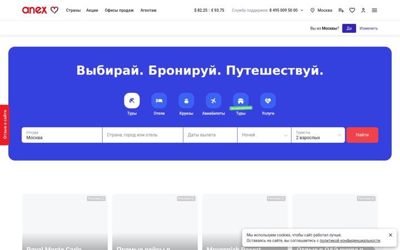Viewport: 400px width, 250px height.
Task: Open the политикой конфиденциальности link
Action: (x=350, y=241)
